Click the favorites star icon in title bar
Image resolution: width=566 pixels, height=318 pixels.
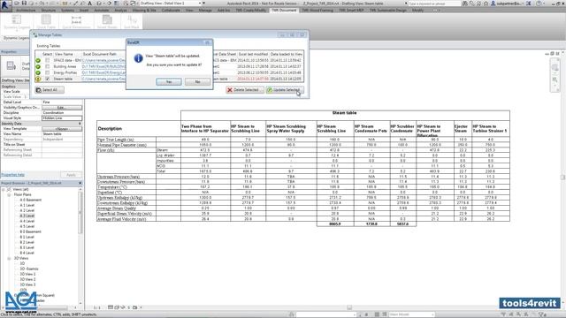click(x=486, y=4)
